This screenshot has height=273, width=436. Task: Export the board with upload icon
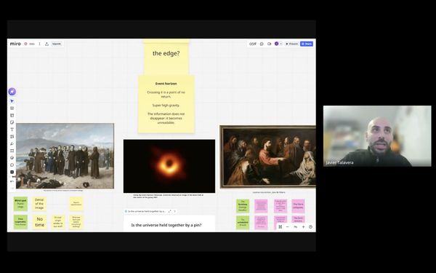click(x=47, y=44)
